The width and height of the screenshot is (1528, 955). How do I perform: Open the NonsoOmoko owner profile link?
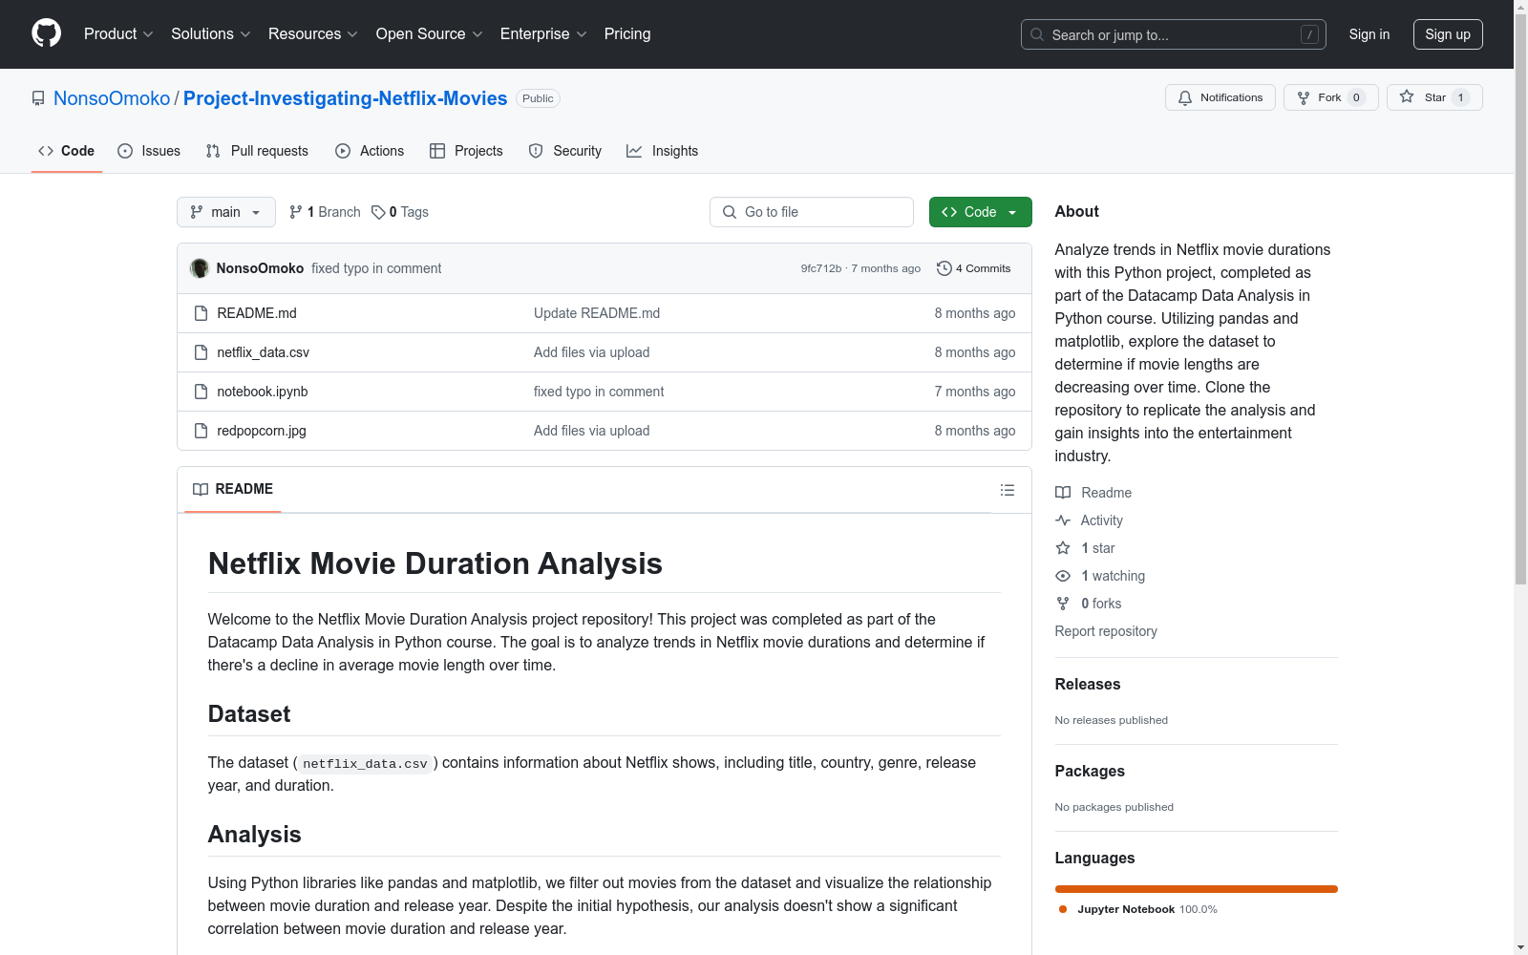tap(112, 98)
